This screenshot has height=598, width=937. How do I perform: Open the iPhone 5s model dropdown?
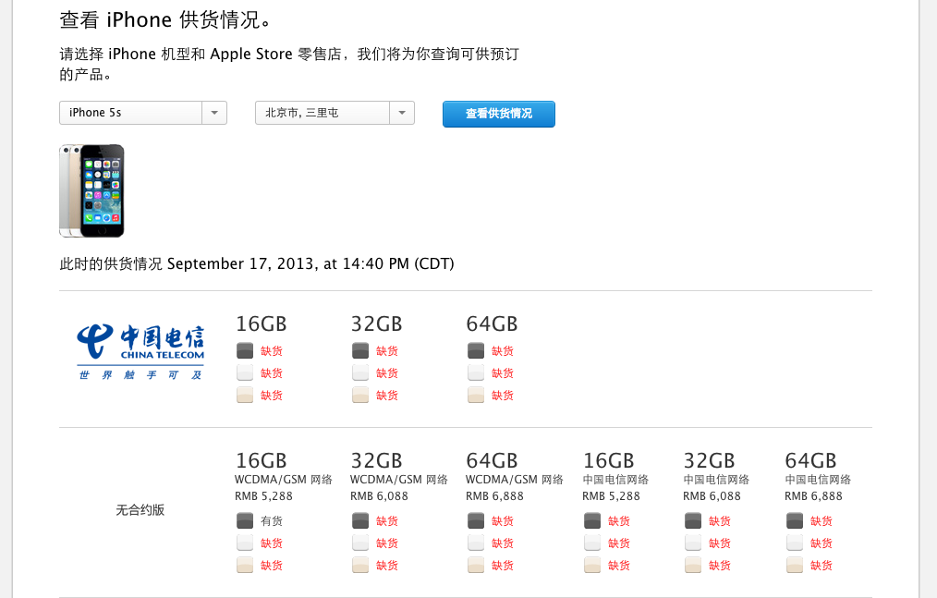[143, 113]
